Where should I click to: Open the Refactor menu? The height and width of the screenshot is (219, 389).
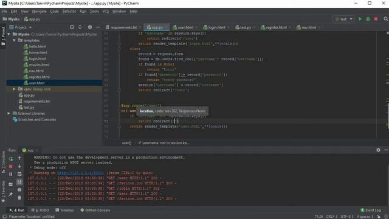(x=69, y=12)
